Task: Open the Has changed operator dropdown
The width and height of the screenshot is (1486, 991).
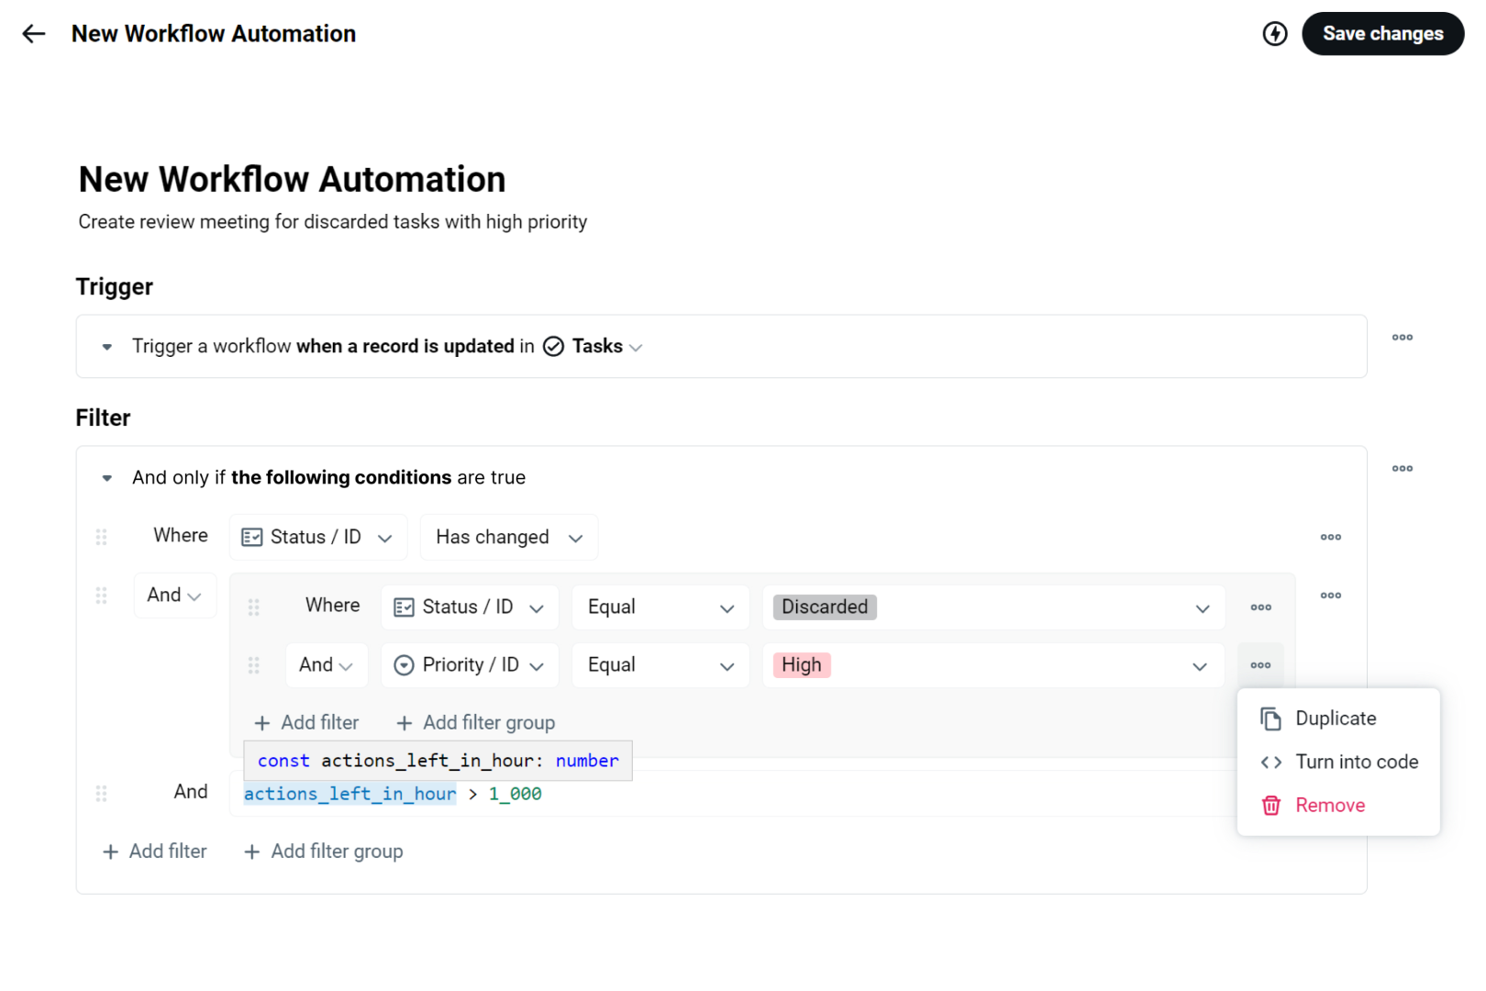Action: pos(508,537)
